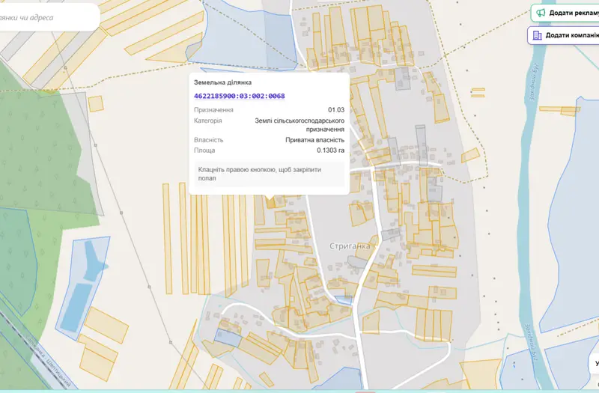599x393 pixels.
Task: Click the 'Земельна ділянка' popup heading
Action: (x=222, y=82)
